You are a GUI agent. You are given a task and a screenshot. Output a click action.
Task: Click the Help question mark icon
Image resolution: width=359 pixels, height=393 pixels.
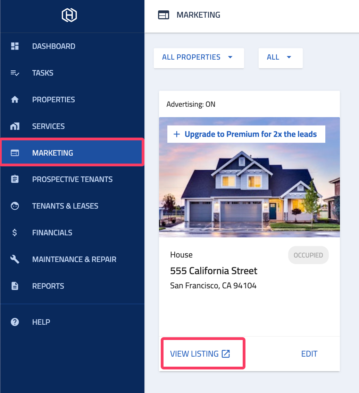[x=15, y=322]
